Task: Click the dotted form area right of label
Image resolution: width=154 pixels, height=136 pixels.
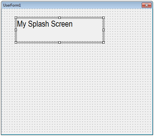Action: point(128,30)
